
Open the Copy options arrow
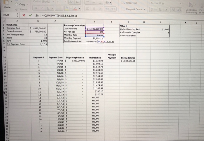27,4
